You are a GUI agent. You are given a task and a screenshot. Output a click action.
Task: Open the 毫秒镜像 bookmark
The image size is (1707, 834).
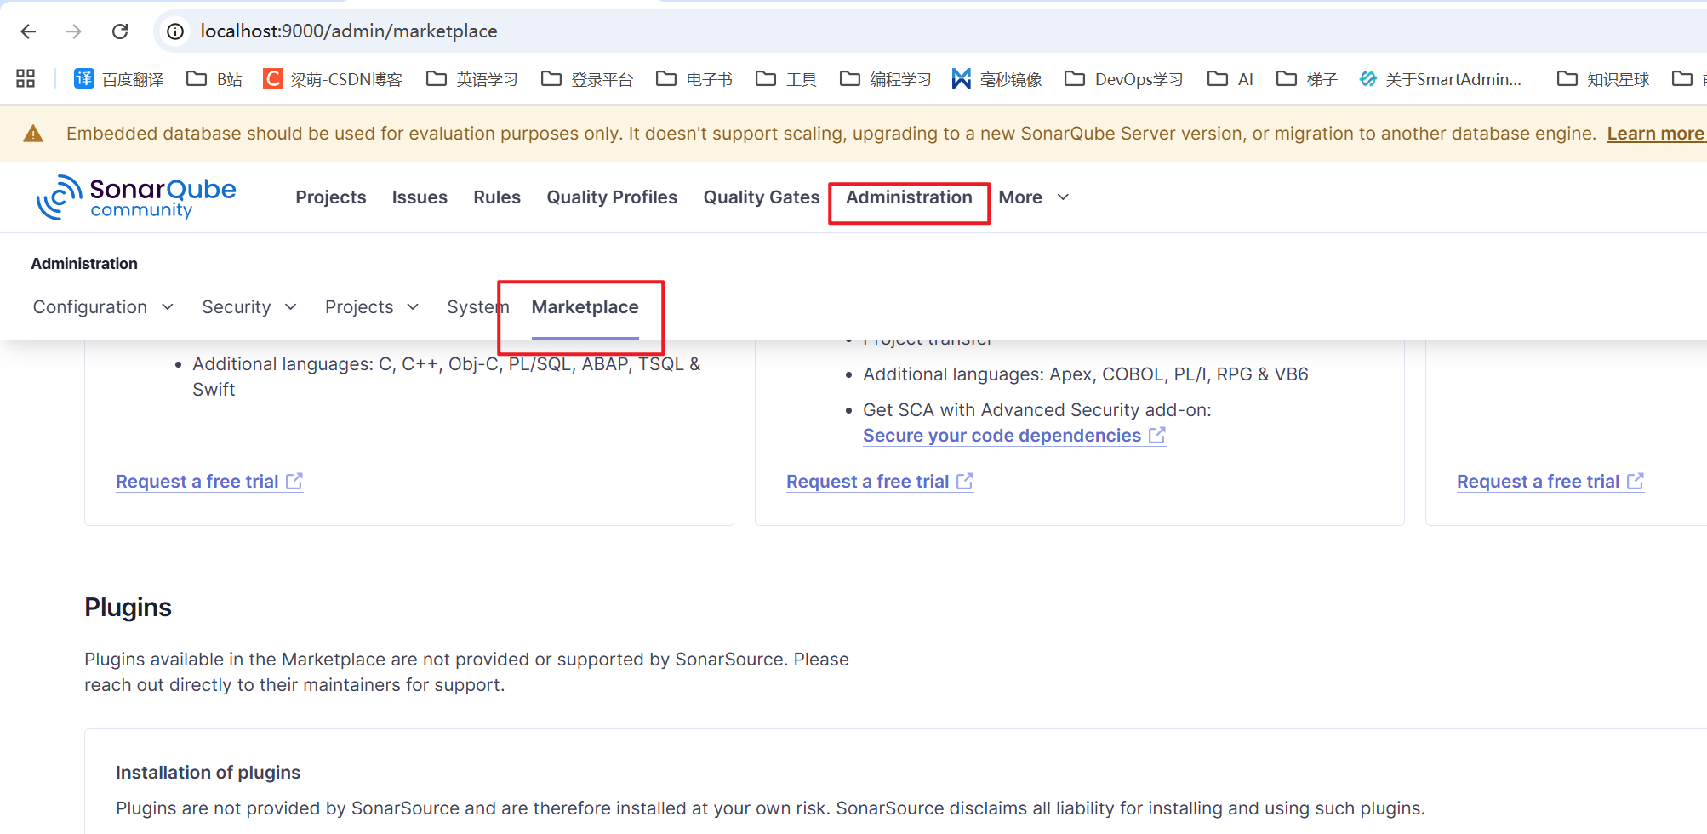[x=996, y=79]
